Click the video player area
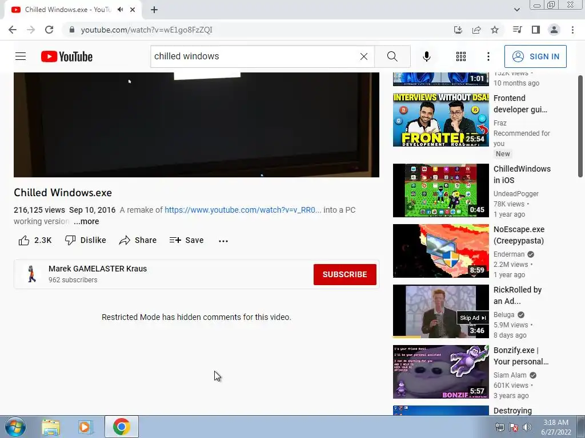Screen dimensions: 585x438 click(197, 125)
